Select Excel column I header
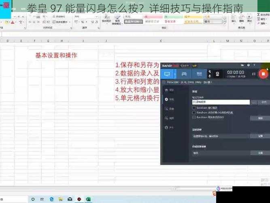Screen dimensions: 270x203 pos(83,41)
